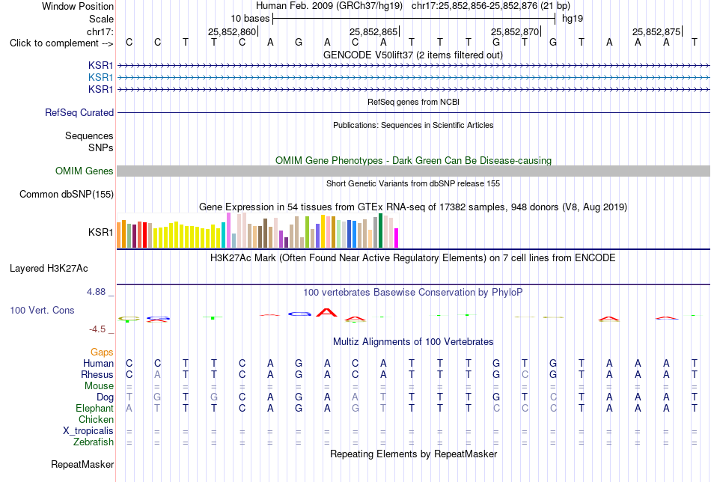Viewport: 711px width, 482px height.
Task: Click the dark green bar in the GTEx chart
Action: tap(380, 231)
